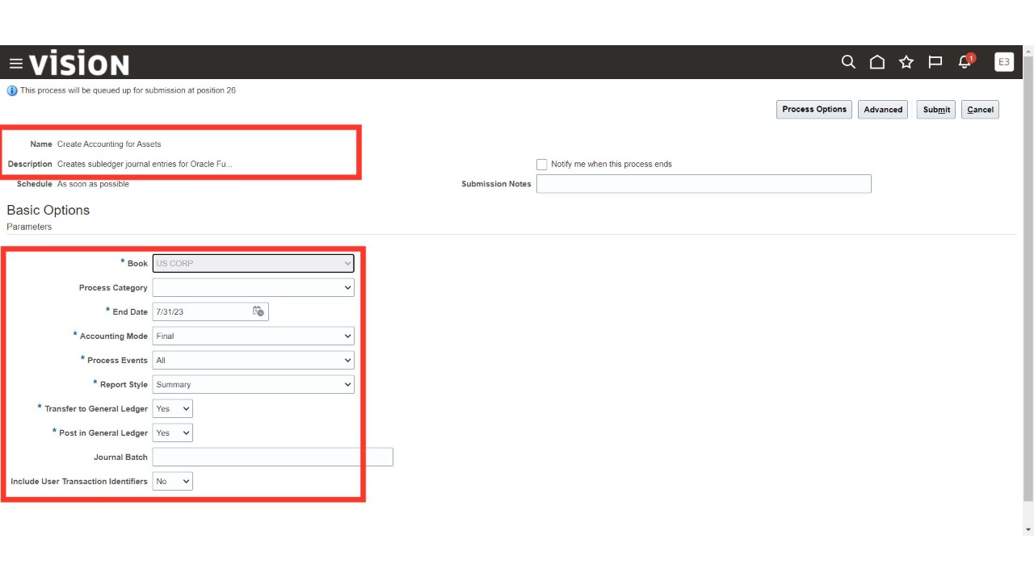Go to the Home icon

click(x=877, y=62)
